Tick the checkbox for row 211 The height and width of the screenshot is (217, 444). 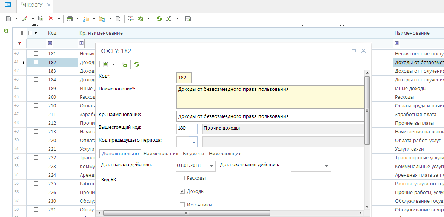point(36,114)
